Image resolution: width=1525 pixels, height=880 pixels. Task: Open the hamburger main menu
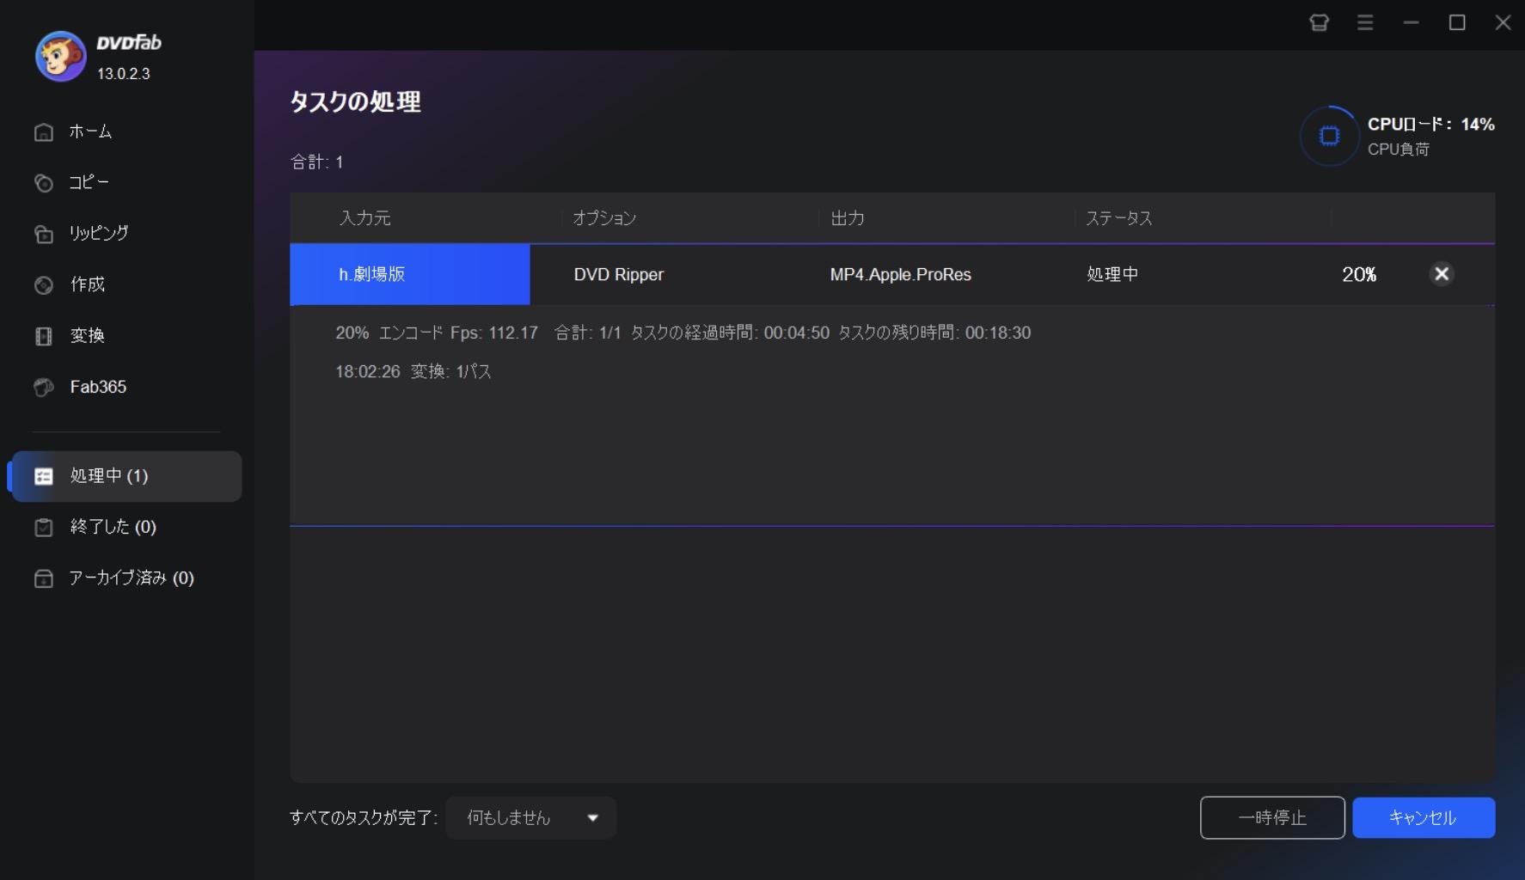point(1365,22)
